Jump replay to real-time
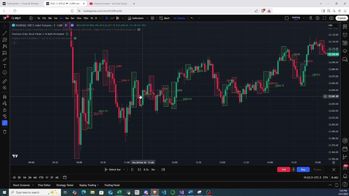The height and width of the screenshot is (196, 349). (x=163, y=170)
